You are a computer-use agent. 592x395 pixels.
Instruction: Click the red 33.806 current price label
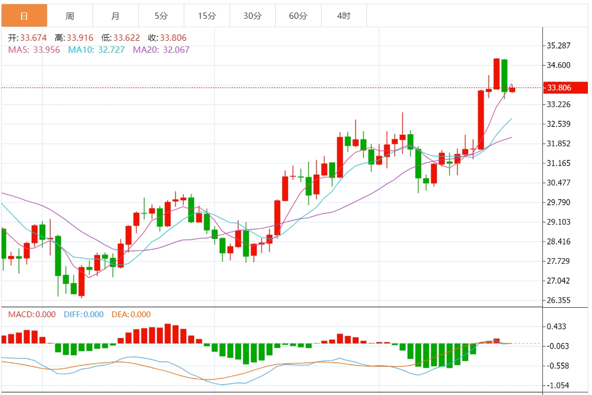click(565, 88)
